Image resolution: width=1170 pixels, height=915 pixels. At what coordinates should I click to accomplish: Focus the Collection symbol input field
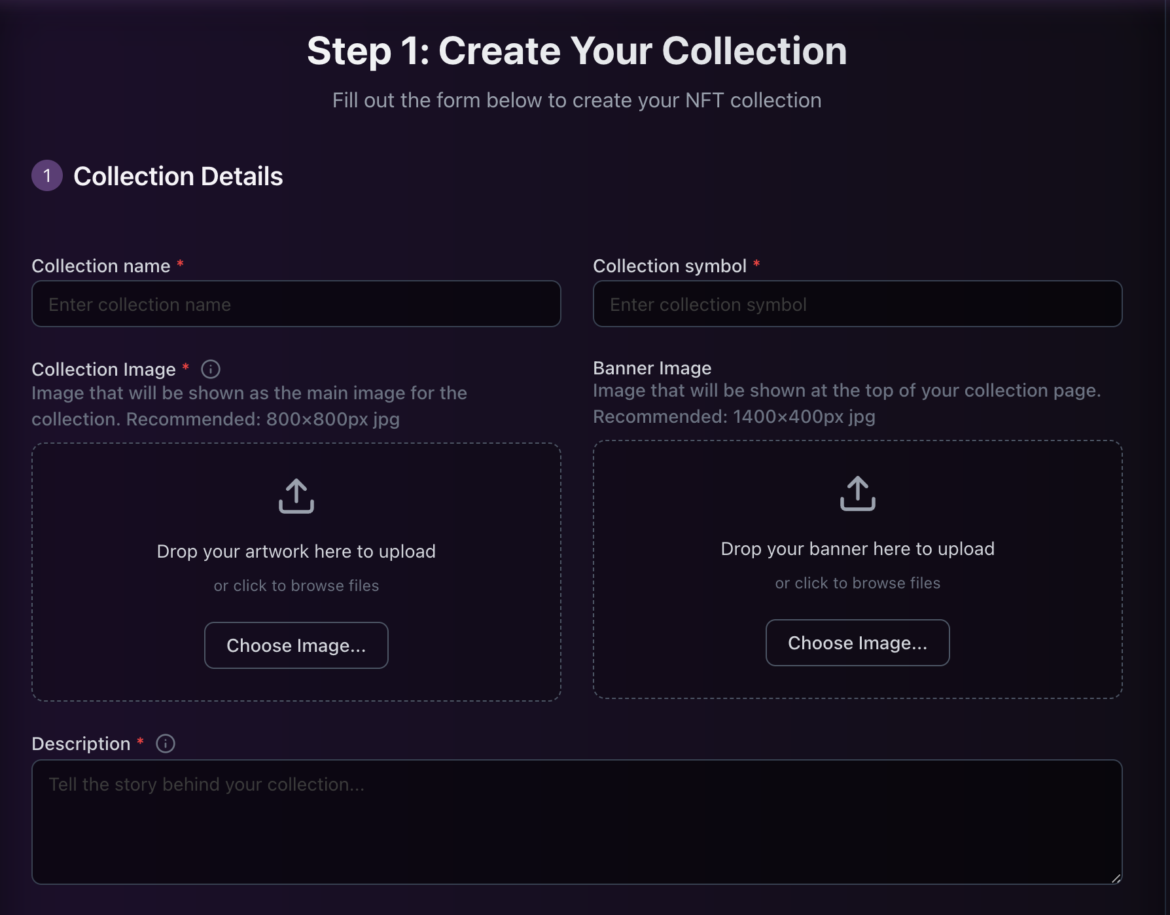pyautogui.click(x=857, y=304)
